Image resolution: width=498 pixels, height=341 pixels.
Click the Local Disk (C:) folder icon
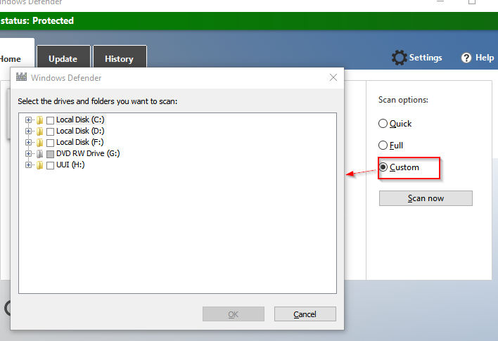pyautogui.click(x=39, y=120)
